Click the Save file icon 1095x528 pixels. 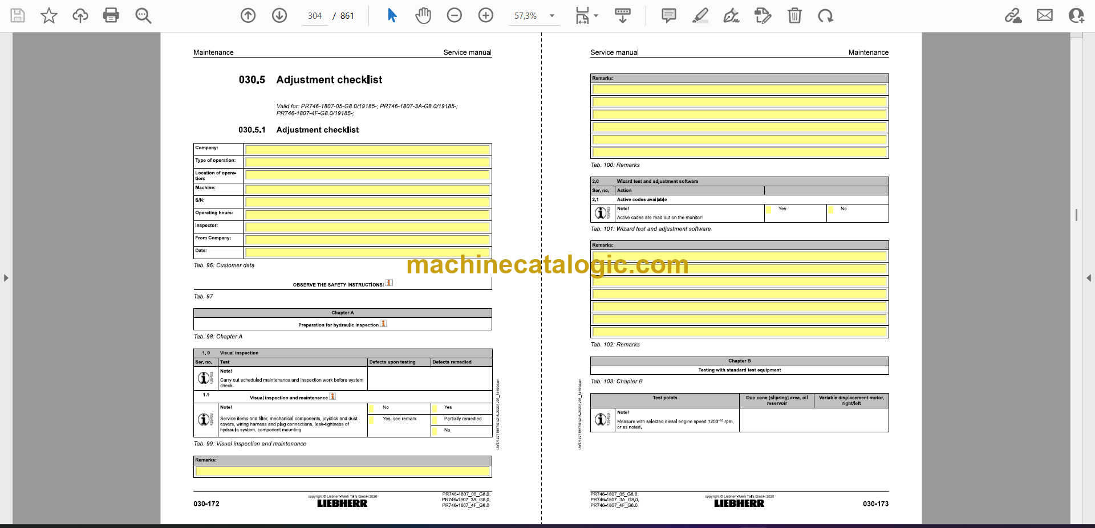(x=18, y=15)
